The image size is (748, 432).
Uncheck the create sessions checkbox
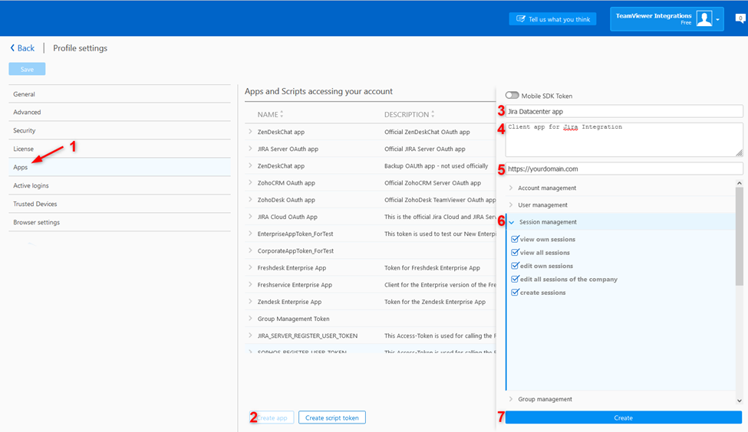coord(516,293)
